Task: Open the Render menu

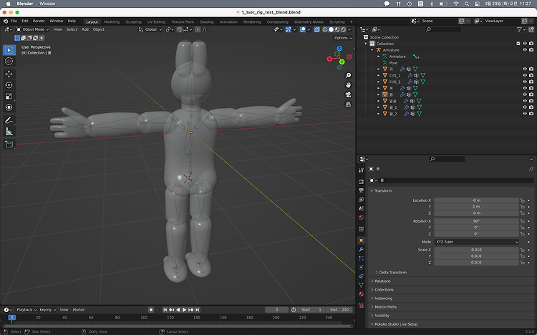Action: click(x=39, y=21)
